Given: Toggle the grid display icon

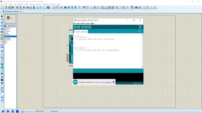Looking at the screenshot, I should (57, 8).
